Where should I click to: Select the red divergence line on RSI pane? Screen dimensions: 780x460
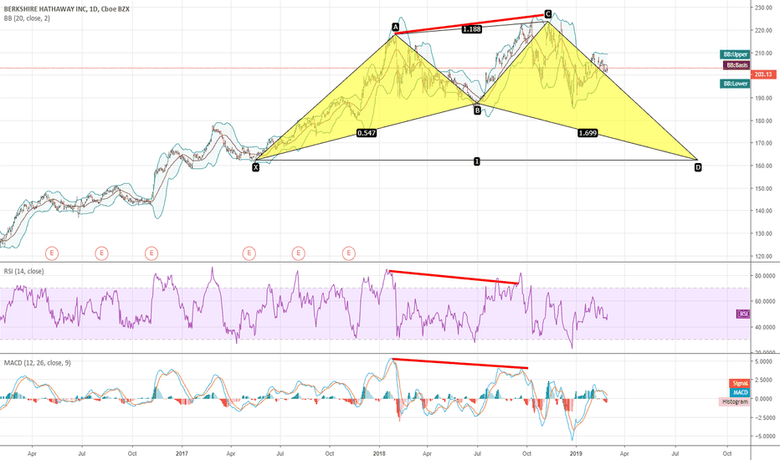(454, 278)
